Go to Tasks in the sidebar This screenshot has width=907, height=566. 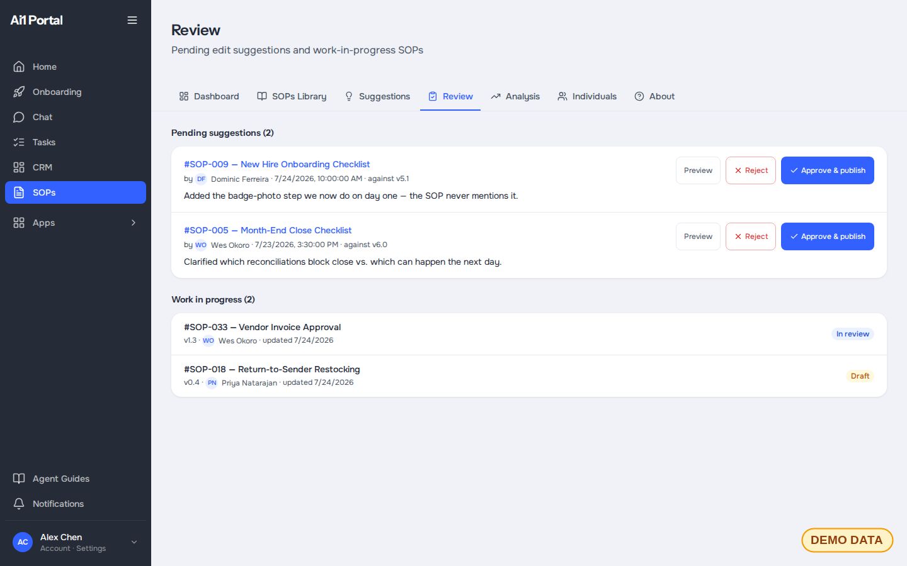[76, 142]
